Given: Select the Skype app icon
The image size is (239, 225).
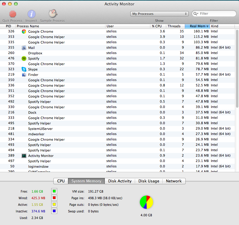Looking at the screenshot, I should [24, 69].
